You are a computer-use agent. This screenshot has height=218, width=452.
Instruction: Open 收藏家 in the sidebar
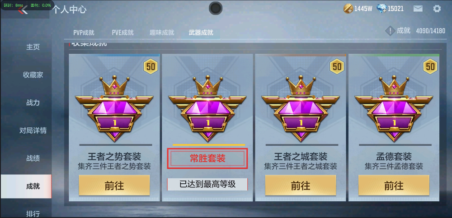pos(33,75)
